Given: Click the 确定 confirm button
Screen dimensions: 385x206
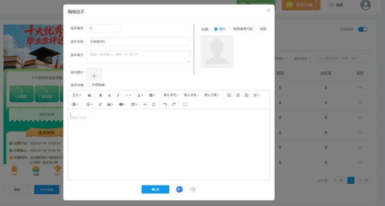Looking at the screenshot, I should [155, 189].
